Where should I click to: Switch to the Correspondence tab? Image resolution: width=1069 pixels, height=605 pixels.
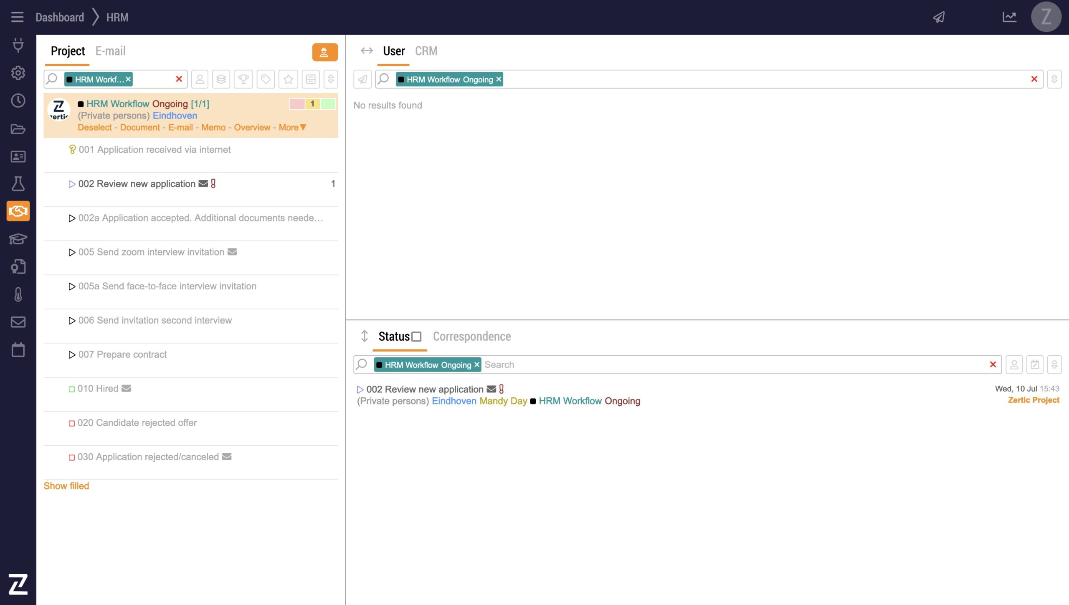[471, 336]
